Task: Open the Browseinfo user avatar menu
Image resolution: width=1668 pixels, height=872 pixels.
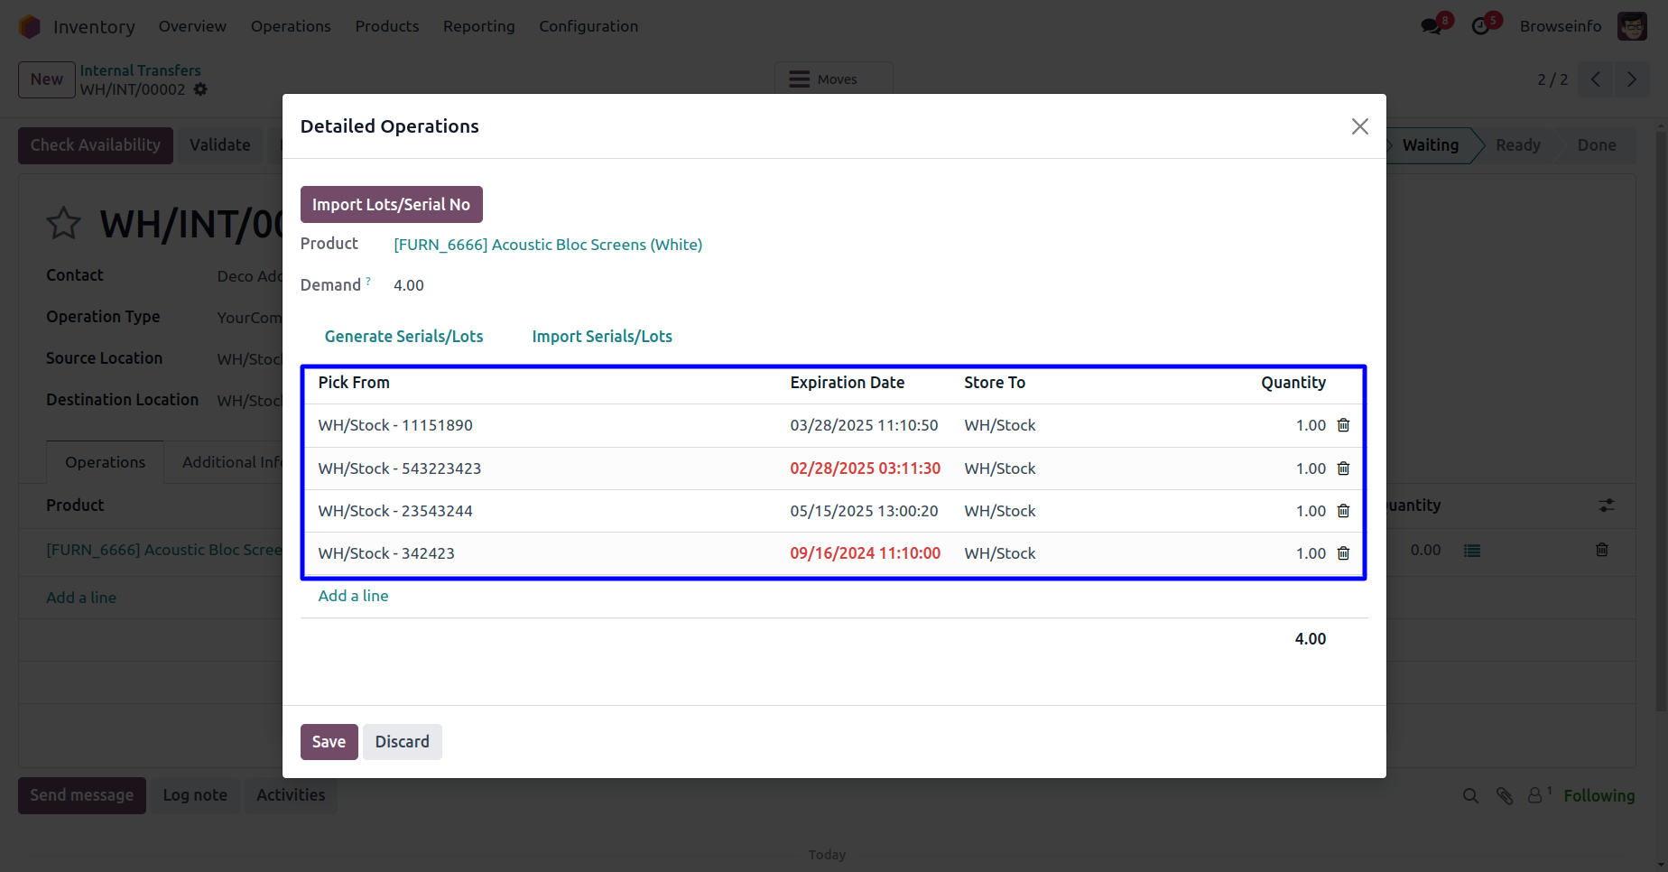Action: (1632, 26)
